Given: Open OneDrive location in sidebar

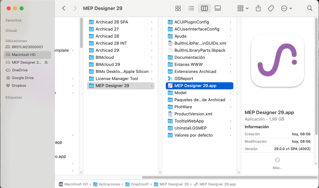Looking at the screenshot, I should pos(27,70).
